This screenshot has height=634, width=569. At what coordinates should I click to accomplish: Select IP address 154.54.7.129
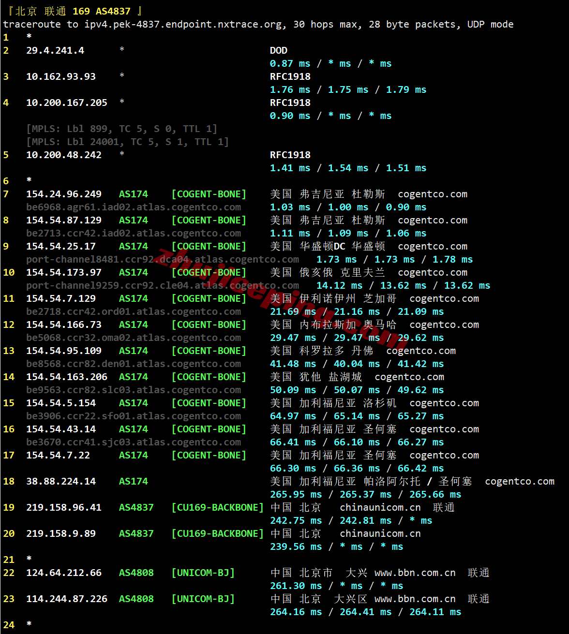pos(61,298)
